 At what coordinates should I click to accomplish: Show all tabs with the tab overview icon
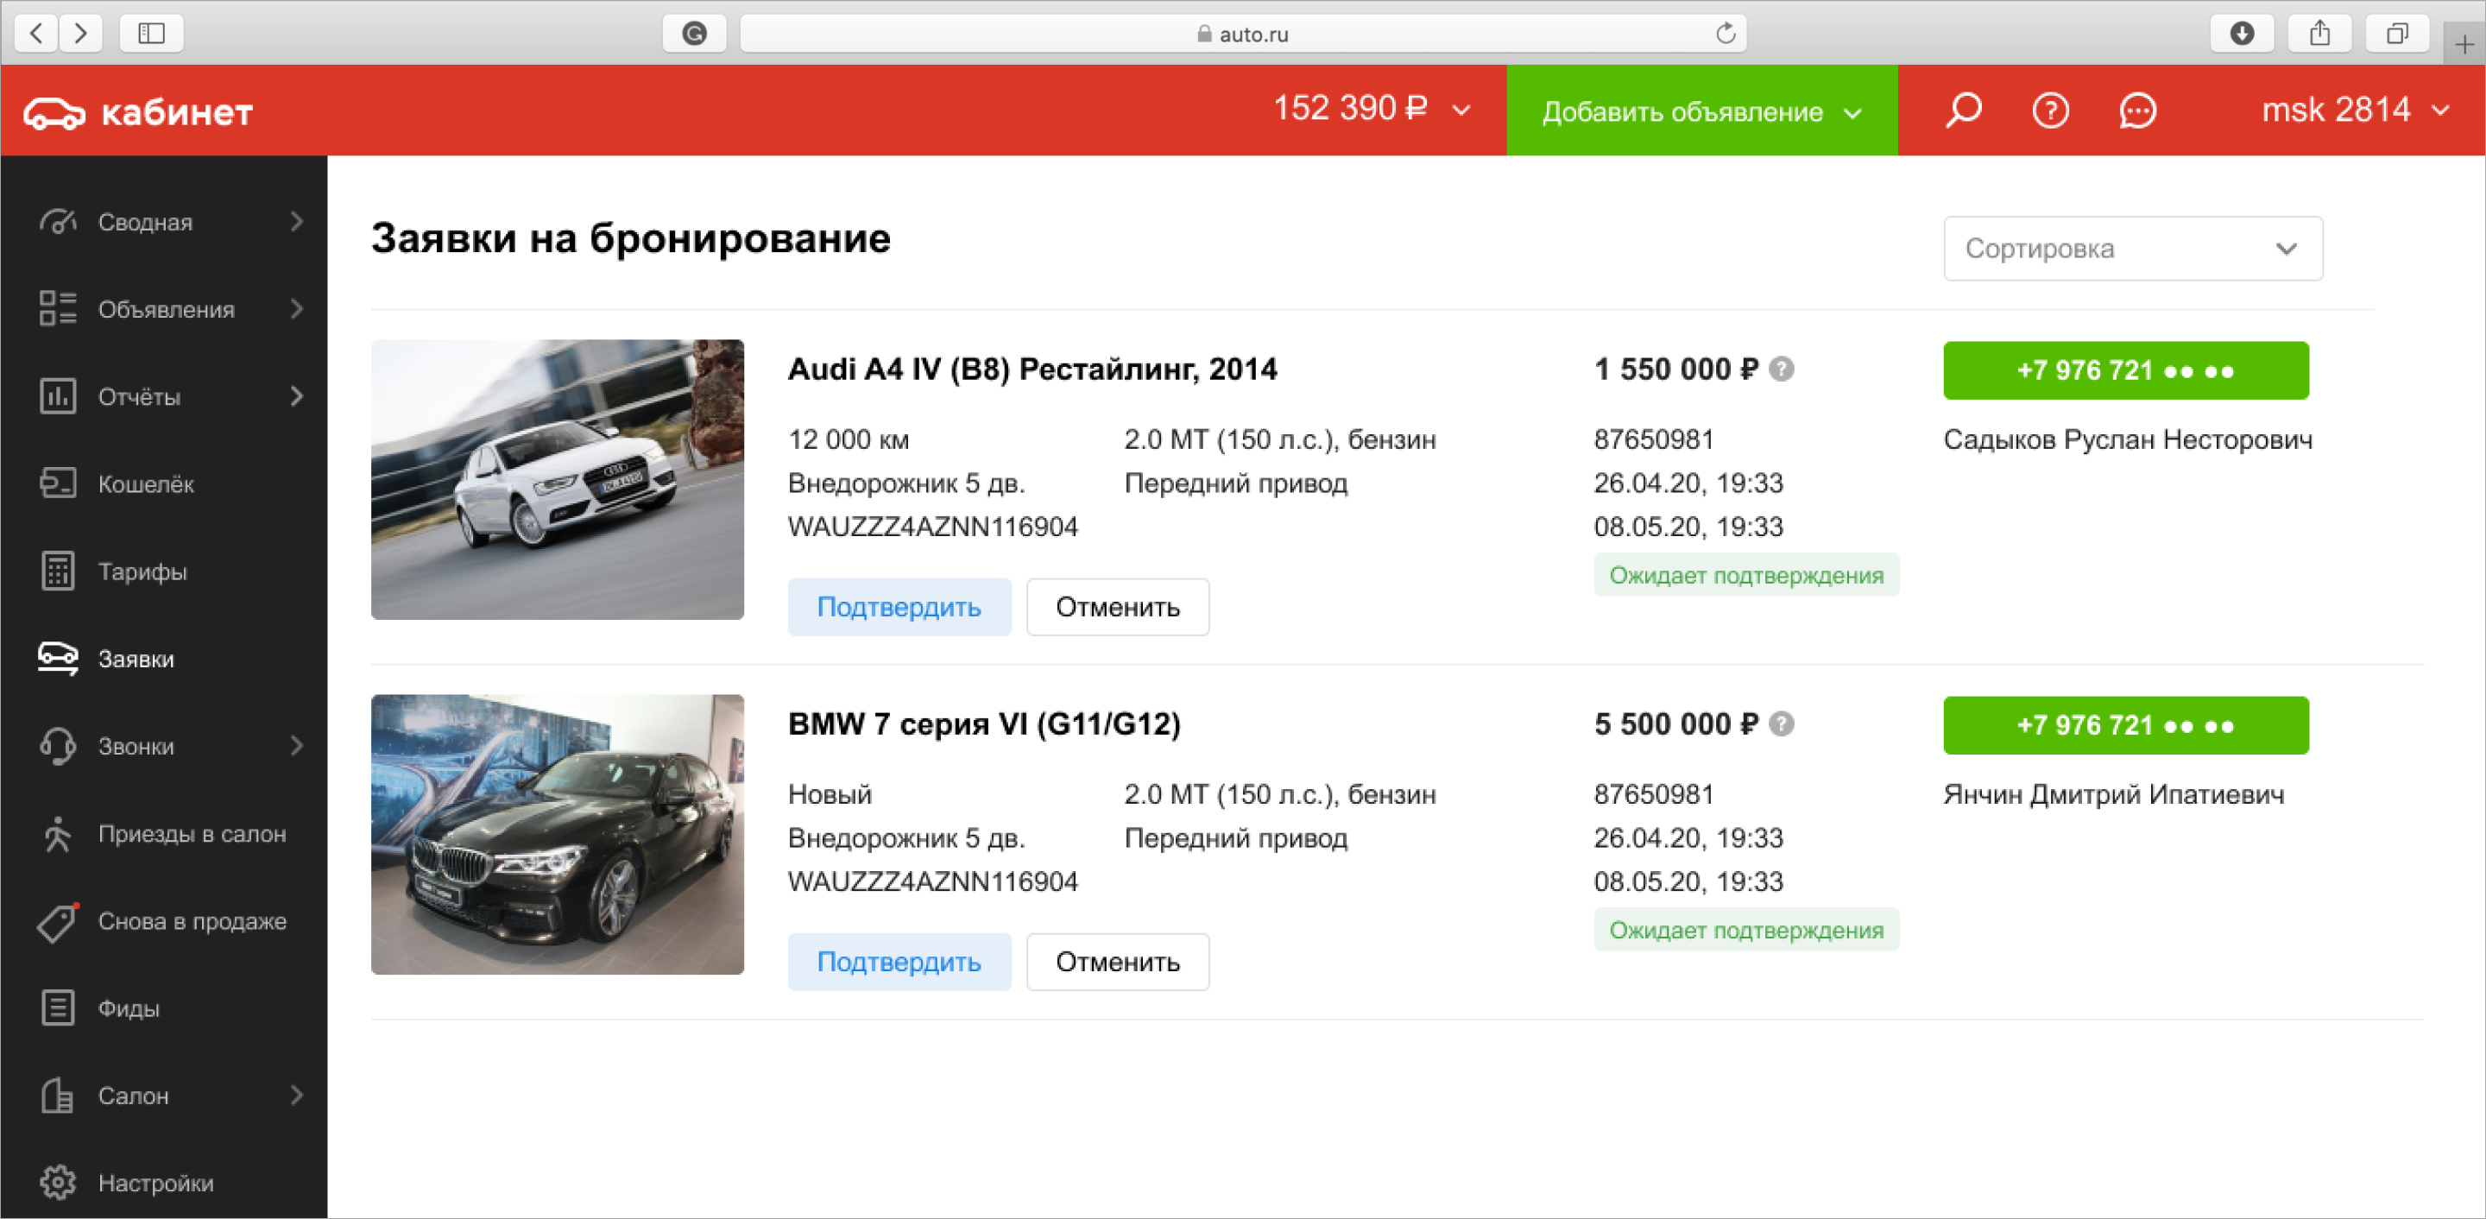click(2397, 34)
